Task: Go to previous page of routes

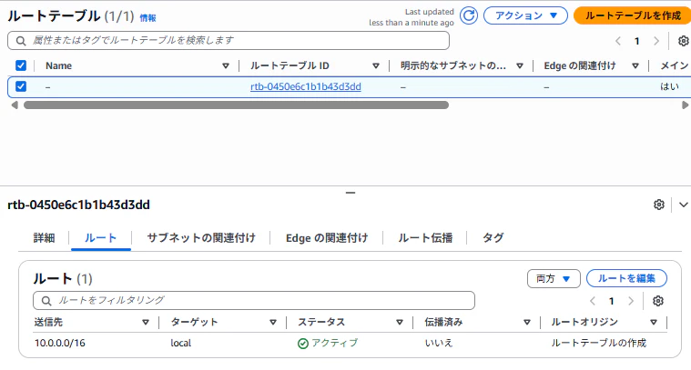Action: 593,301
